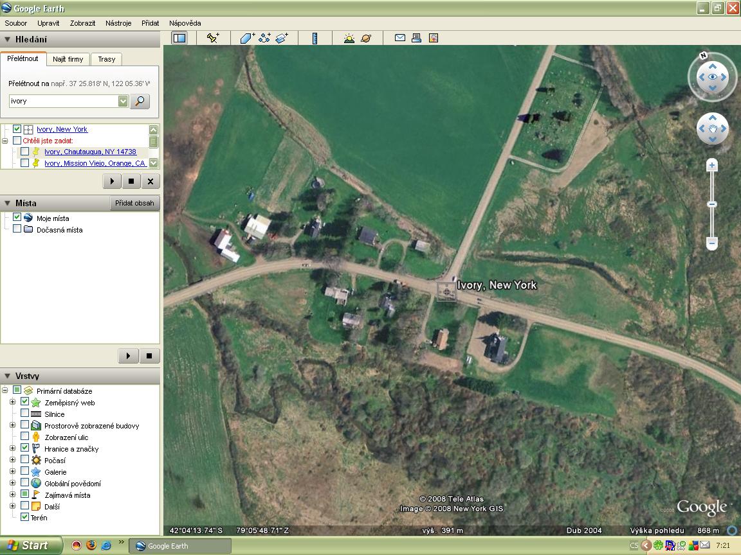Click the zoom slider handle
The image size is (741, 555).
[712, 204]
